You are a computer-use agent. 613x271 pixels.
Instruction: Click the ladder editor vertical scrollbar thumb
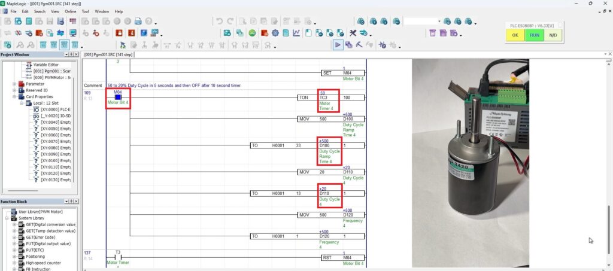pos(609,230)
